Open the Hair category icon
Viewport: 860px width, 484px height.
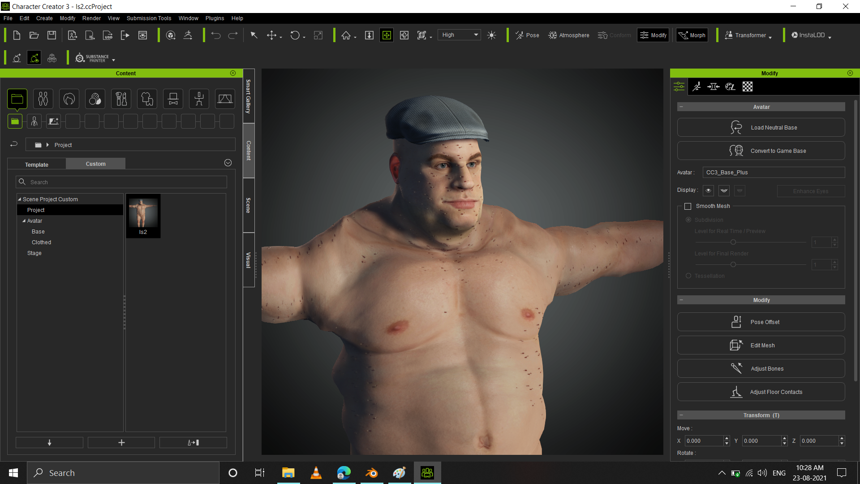coord(69,99)
